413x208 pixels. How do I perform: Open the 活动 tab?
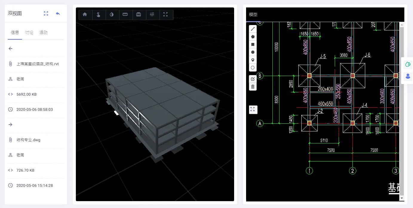(x=44, y=32)
